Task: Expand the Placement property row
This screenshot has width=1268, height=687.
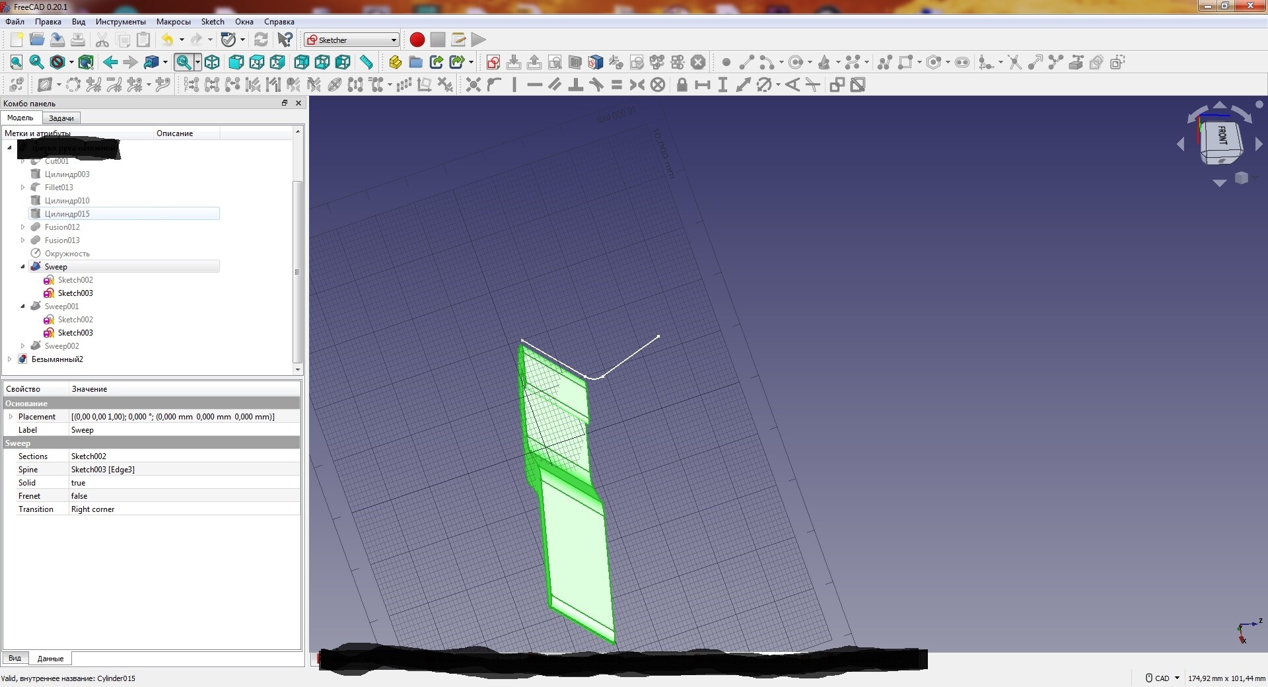Action: pos(11,417)
